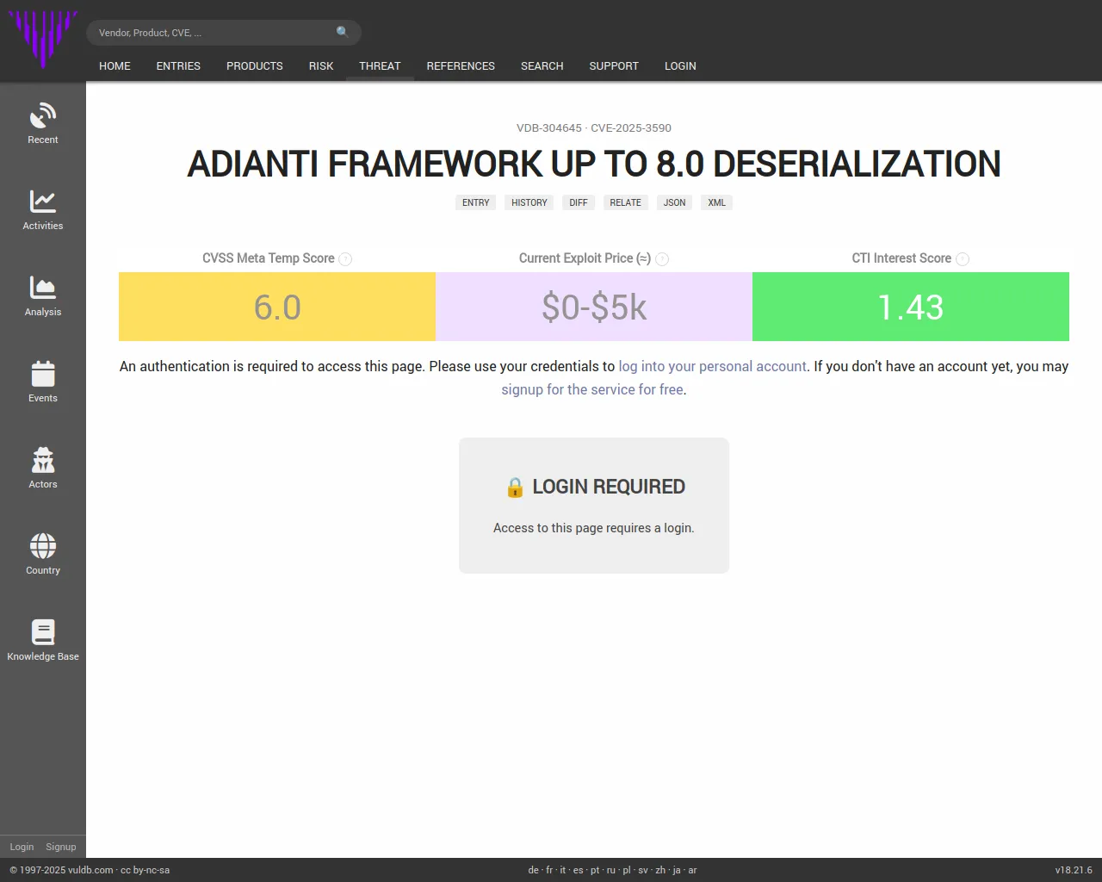Open the HOME menu item
The height and width of the screenshot is (882, 1102).
click(x=115, y=66)
